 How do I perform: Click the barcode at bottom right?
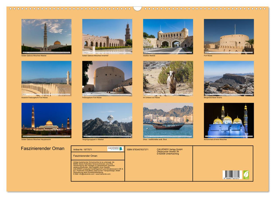[x=232, y=175]
